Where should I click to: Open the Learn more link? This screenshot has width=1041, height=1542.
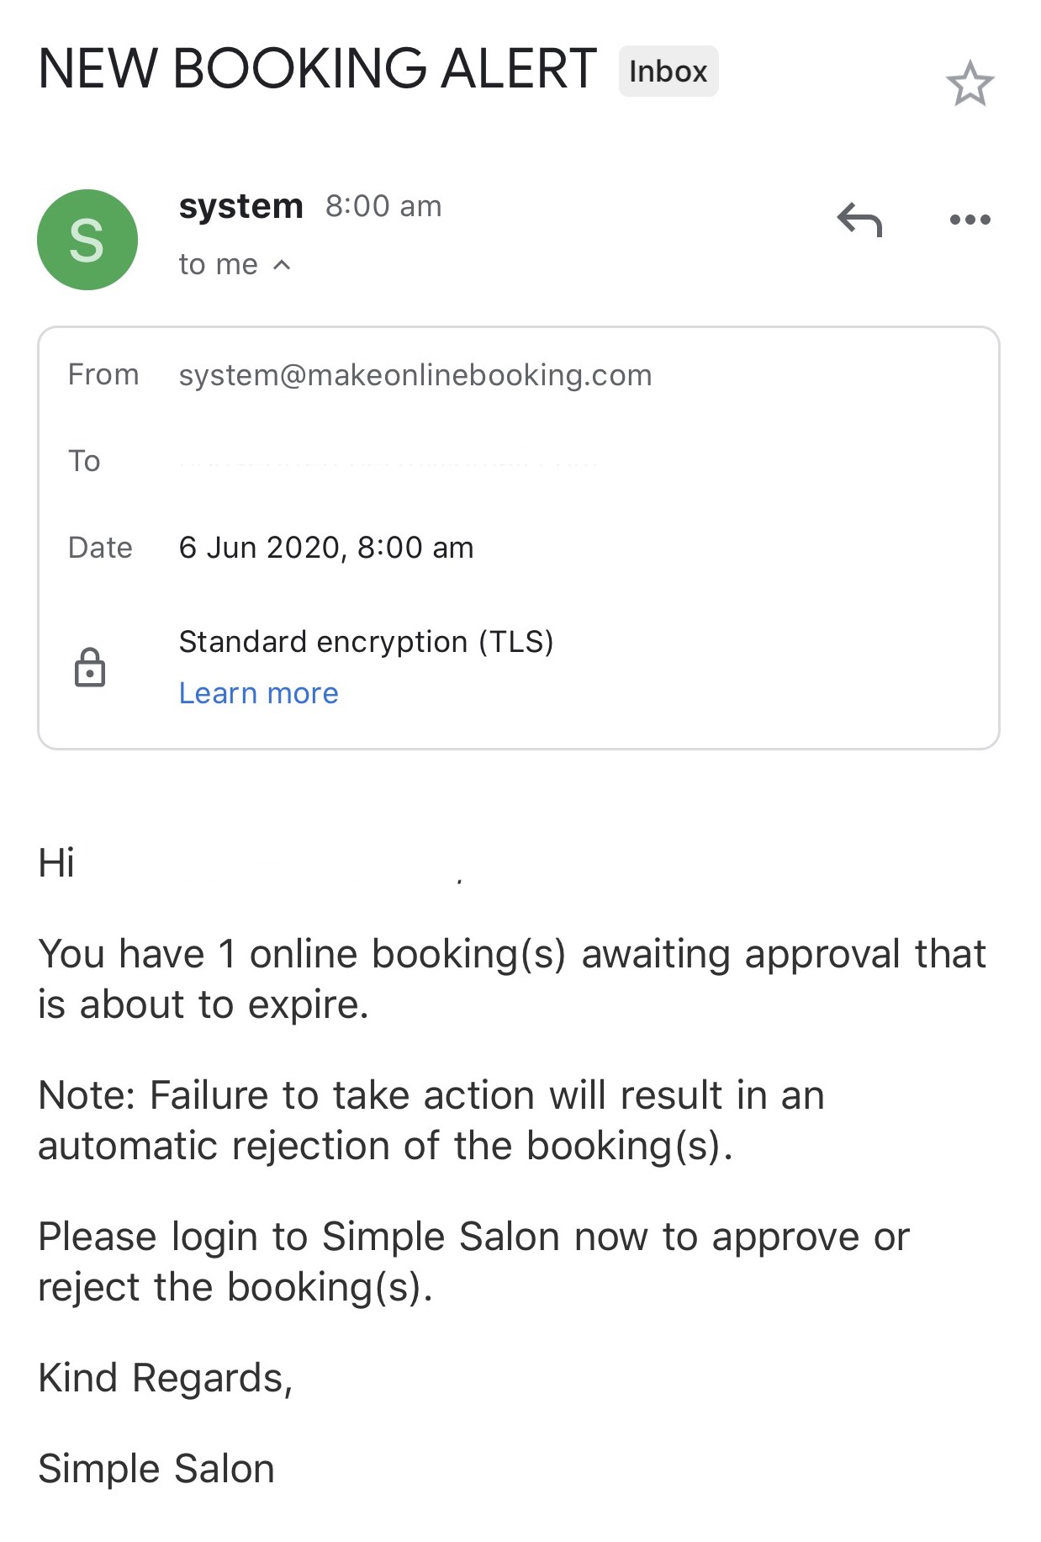click(x=258, y=693)
